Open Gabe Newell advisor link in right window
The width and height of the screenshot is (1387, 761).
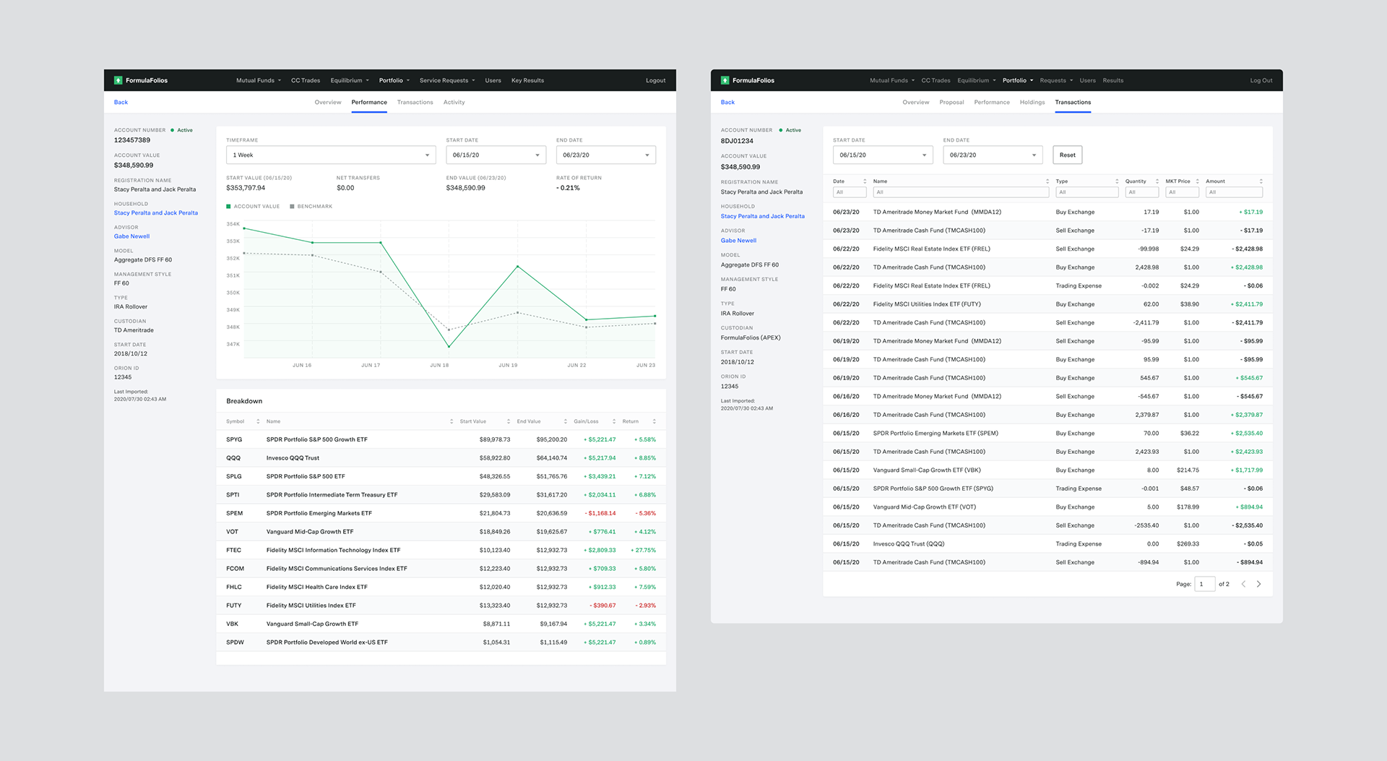point(738,241)
